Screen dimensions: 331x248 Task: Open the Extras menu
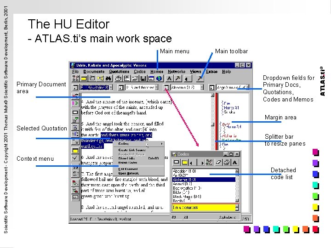[x=211, y=72]
